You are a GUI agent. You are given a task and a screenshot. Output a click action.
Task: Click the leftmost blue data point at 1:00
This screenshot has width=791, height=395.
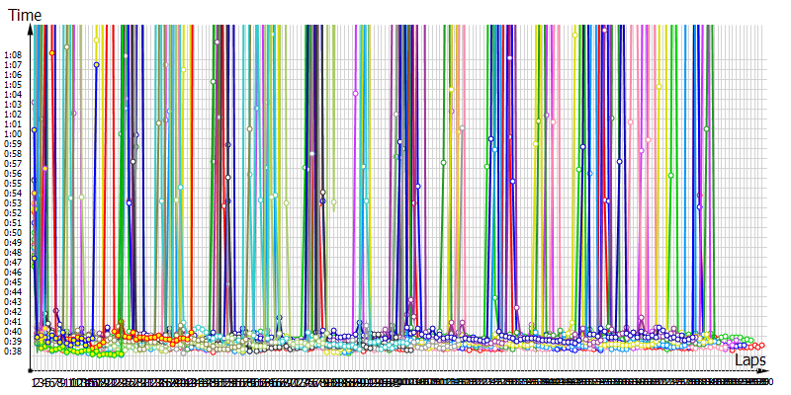tap(34, 130)
